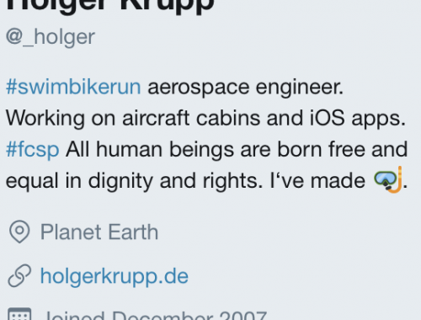Image resolution: width=421 pixels, height=320 pixels.
Task: Click the words aerospace engineer in bio
Action: tap(246, 87)
